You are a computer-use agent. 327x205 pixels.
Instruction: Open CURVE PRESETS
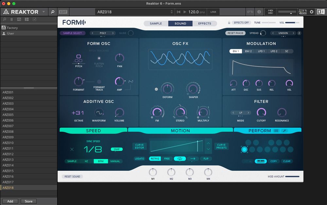pos(221,146)
